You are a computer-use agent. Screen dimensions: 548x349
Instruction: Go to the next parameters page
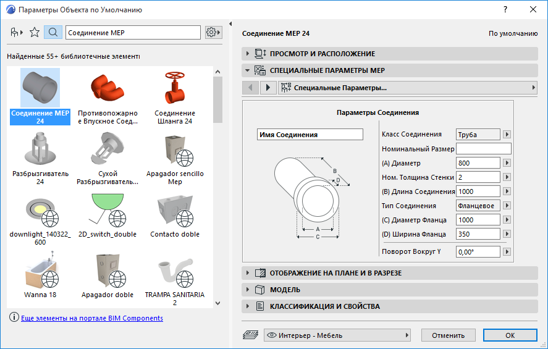[x=268, y=87]
